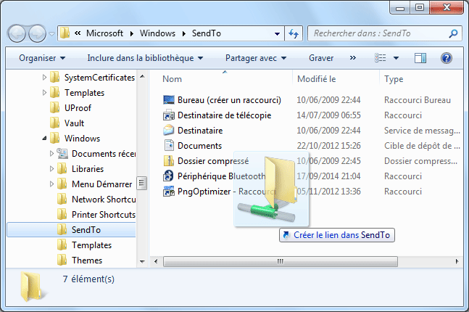The height and width of the screenshot is (312, 469).
Task: Open the address bar history dropdown
Action: (278, 34)
